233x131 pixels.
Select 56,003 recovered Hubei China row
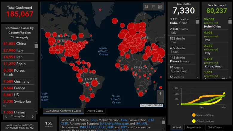point(215,23)
